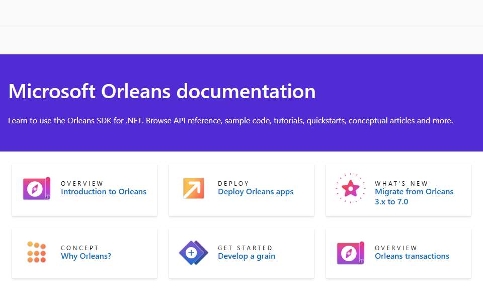Click the orange dots icon beside Why Orleans?
The width and height of the screenshot is (483, 302).
coord(36,252)
